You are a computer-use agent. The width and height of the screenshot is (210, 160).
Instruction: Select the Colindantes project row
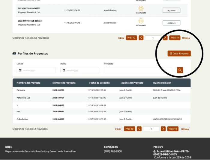(x=101, y=119)
